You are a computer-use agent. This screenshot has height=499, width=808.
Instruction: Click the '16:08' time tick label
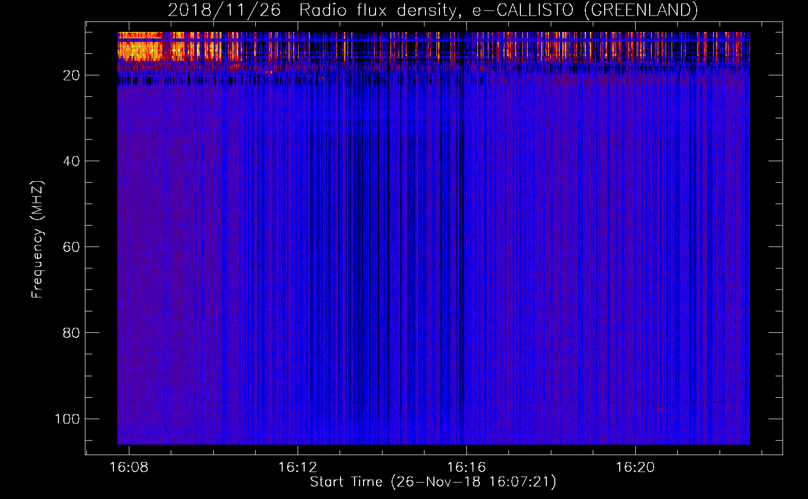coord(129,468)
